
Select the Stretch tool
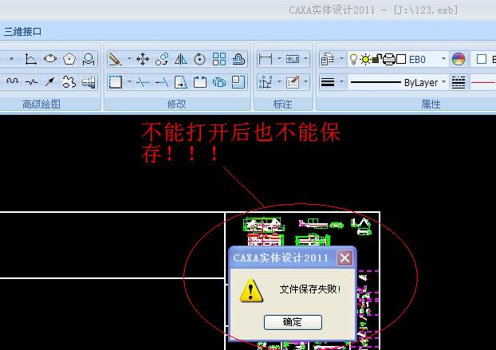click(181, 82)
